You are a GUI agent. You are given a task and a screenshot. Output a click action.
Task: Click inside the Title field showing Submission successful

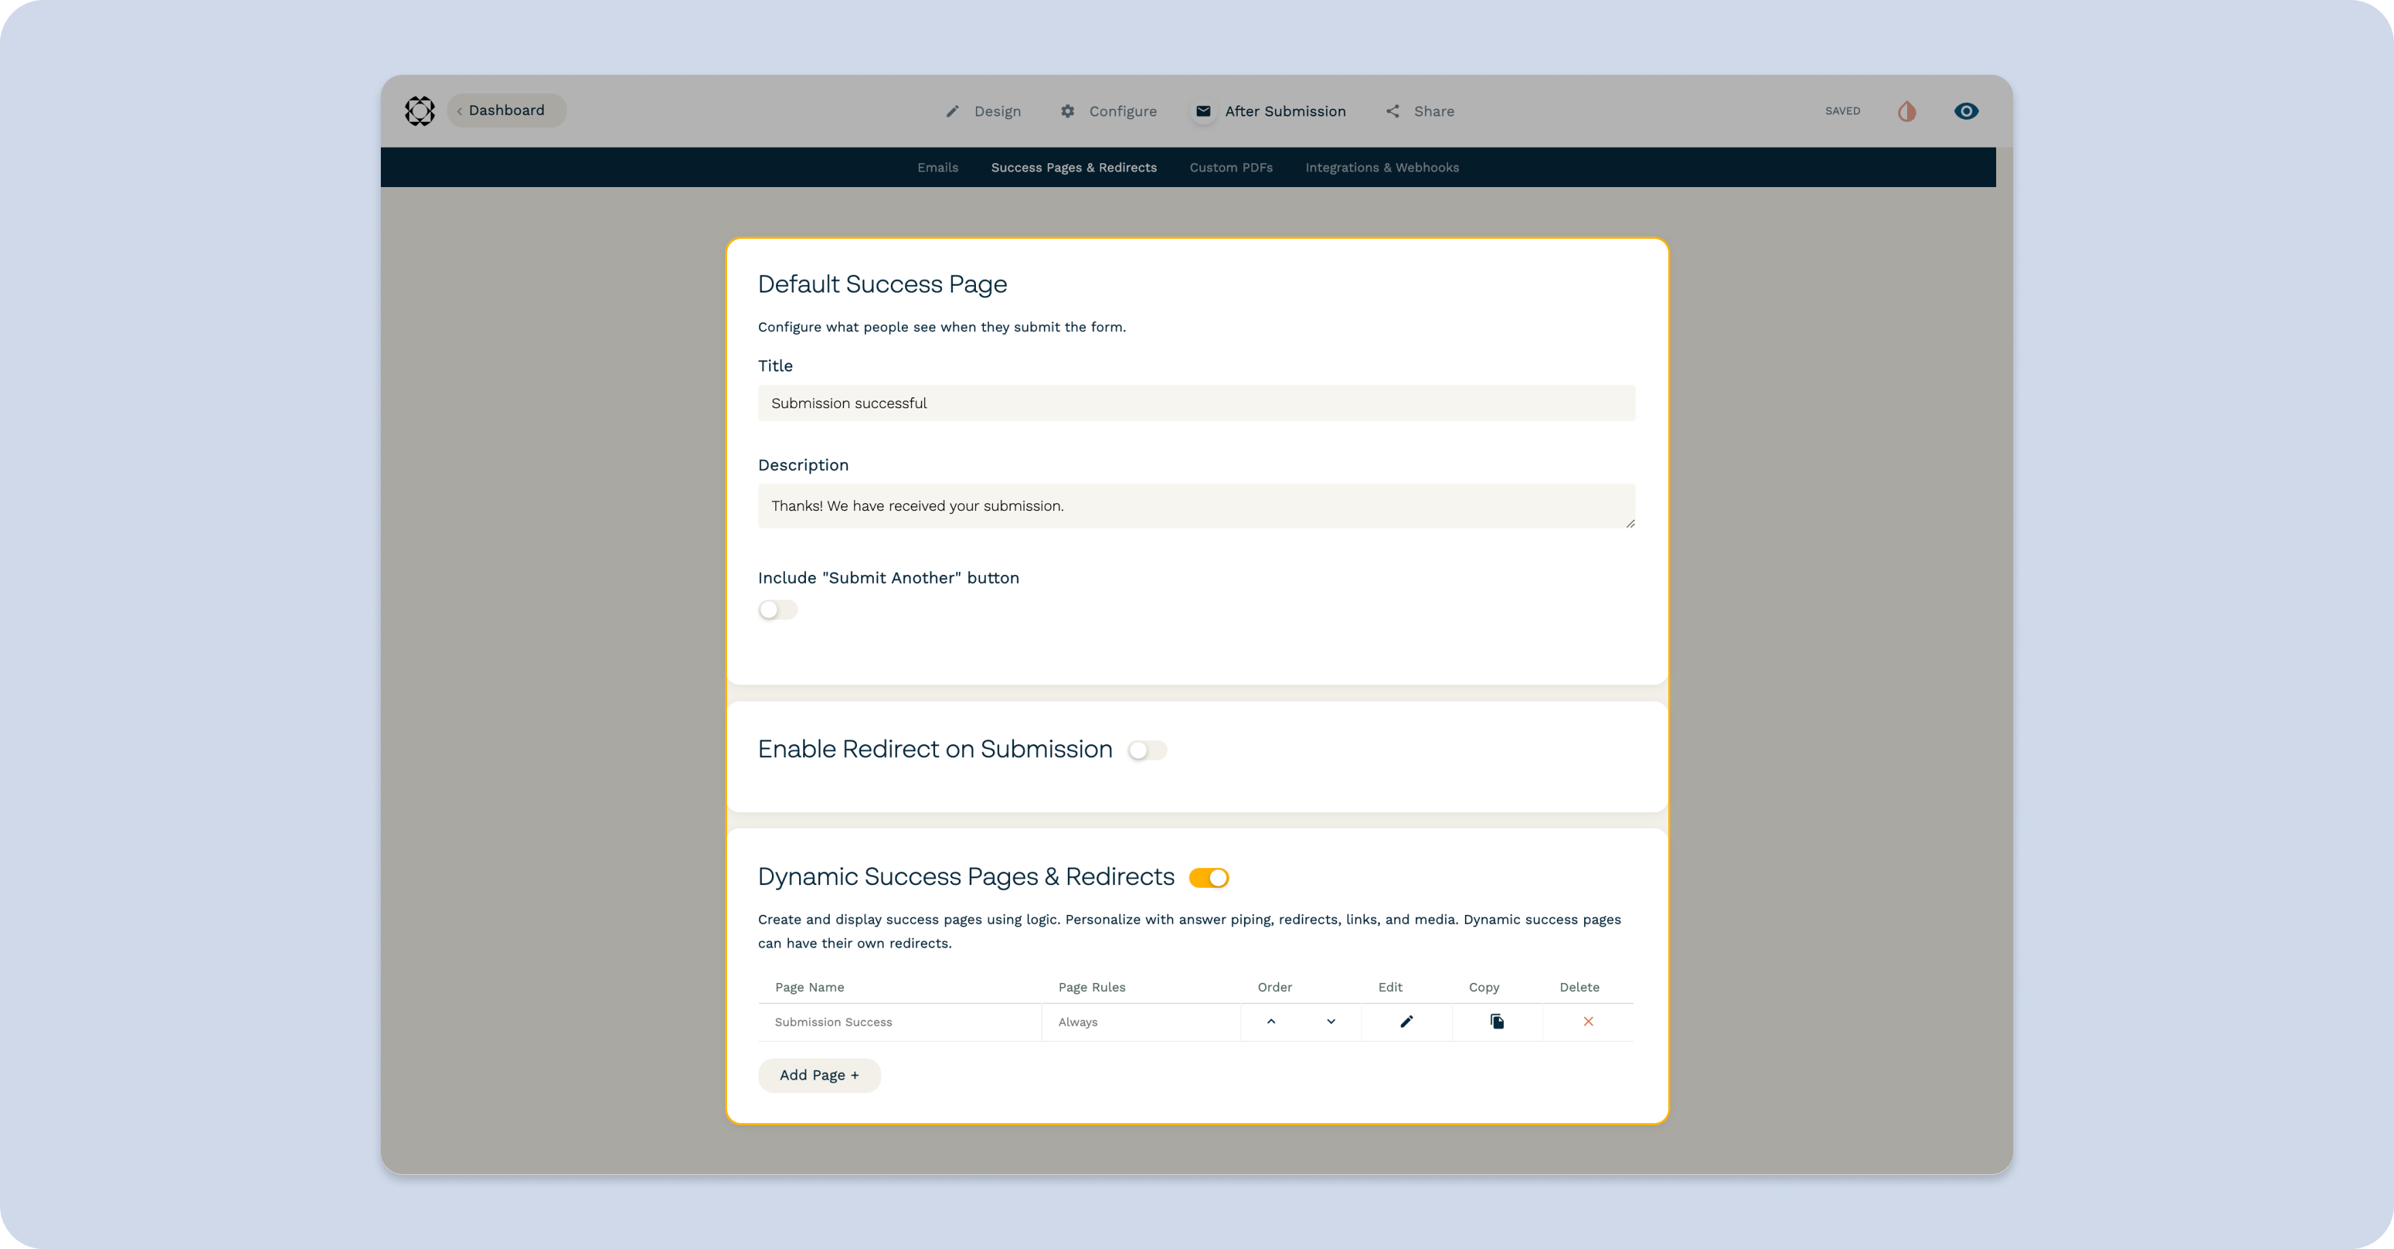point(1196,403)
